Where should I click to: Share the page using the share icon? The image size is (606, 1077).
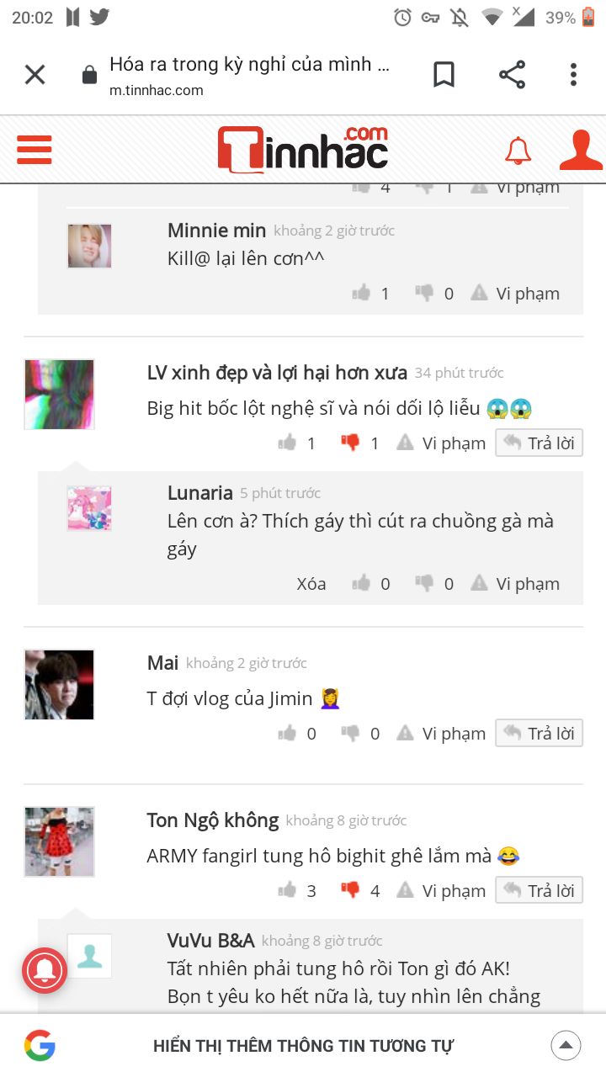(x=512, y=75)
